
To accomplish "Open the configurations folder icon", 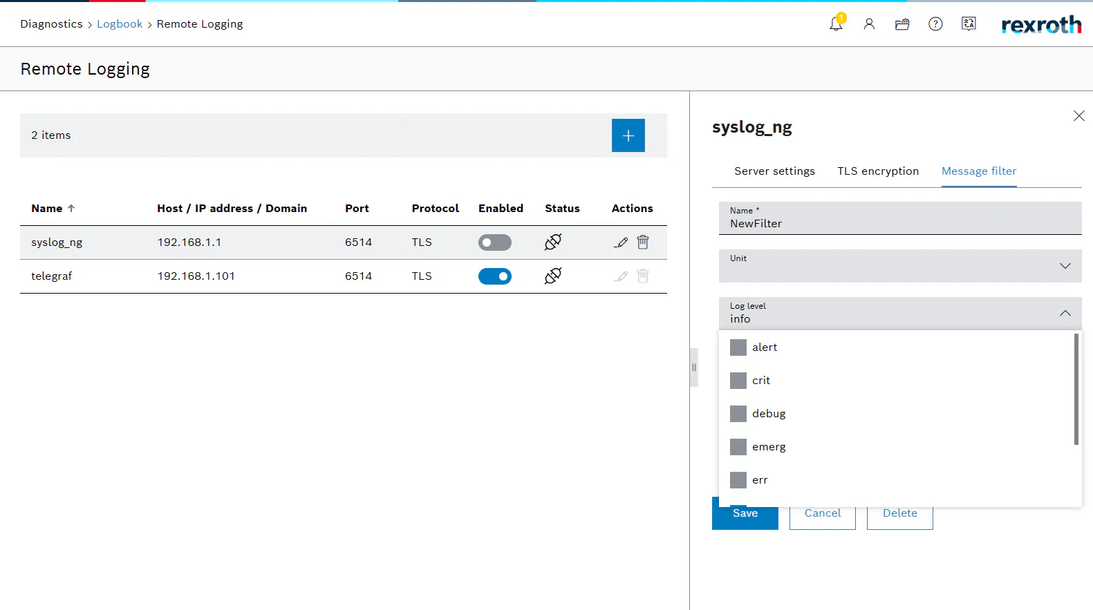I will coord(902,24).
